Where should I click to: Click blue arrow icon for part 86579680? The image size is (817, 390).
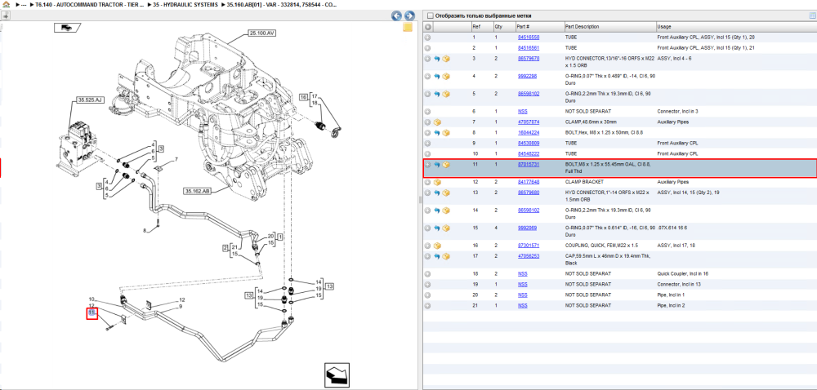point(437,193)
